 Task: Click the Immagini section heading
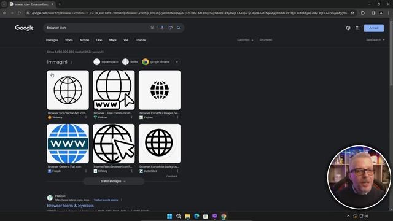pos(57,62)
